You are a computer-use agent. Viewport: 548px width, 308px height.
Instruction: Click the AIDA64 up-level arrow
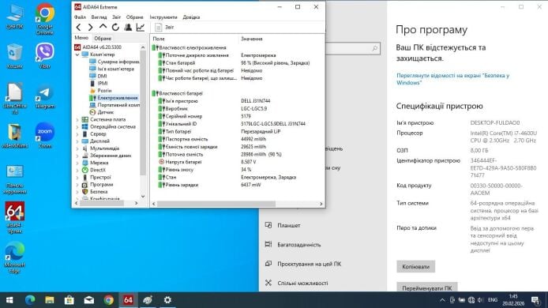coord(103,27)
